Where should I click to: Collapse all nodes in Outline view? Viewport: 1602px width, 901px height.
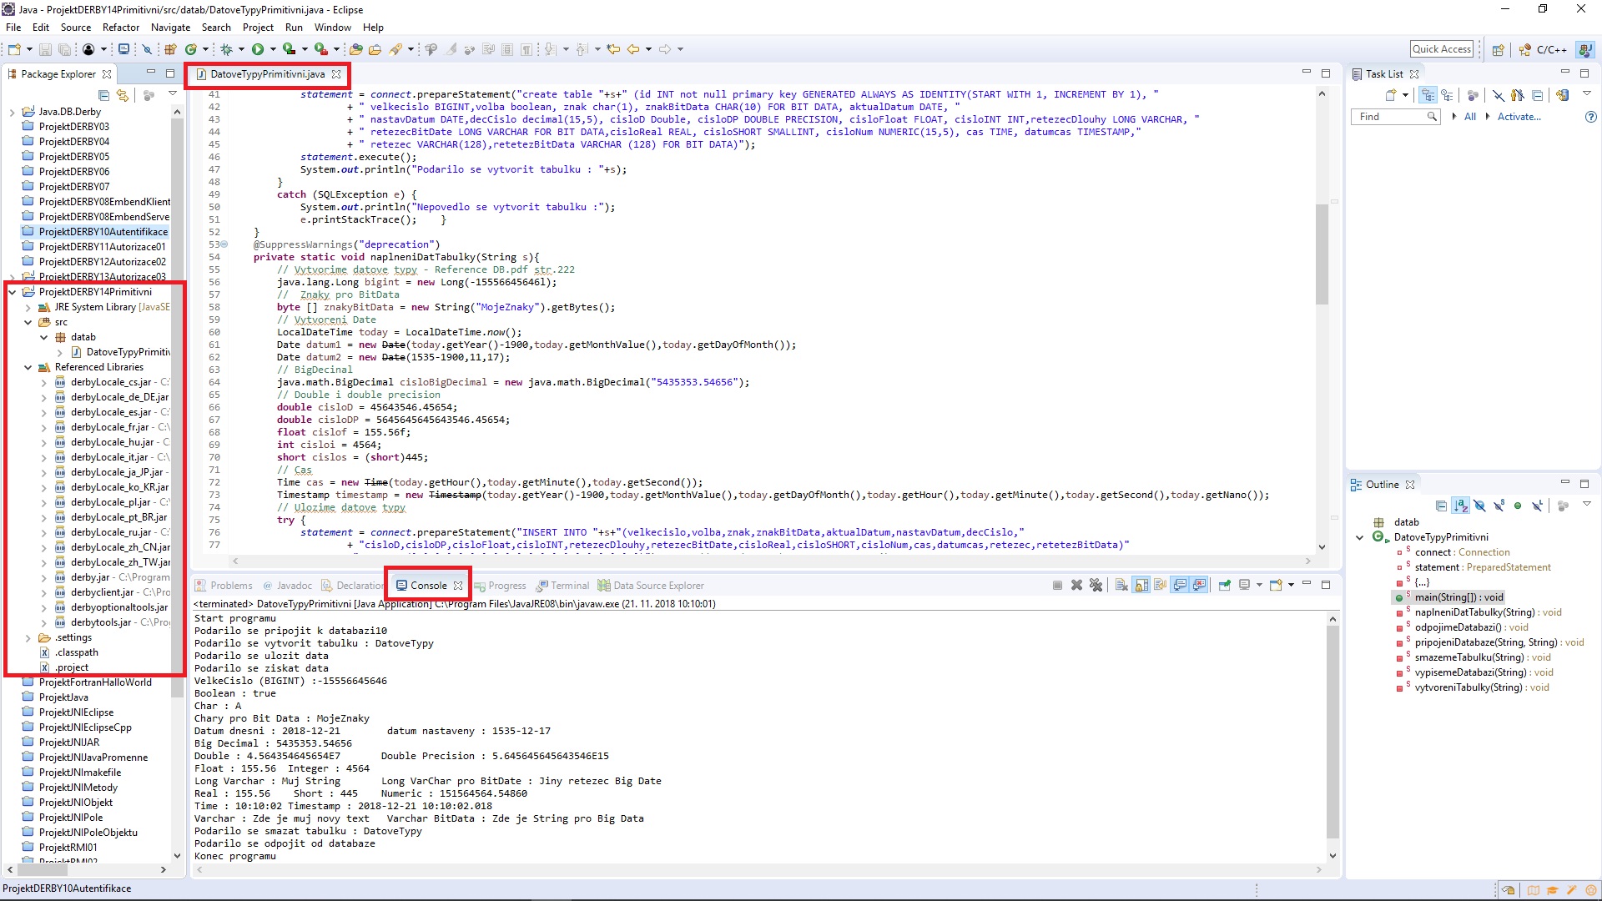tap(1442, 506)
